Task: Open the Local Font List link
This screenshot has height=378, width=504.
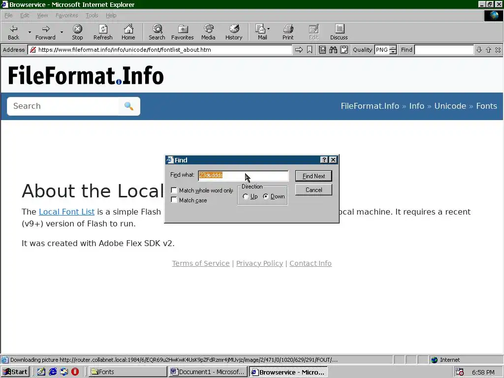Action: pyautogui.click(x=66, y=212)
